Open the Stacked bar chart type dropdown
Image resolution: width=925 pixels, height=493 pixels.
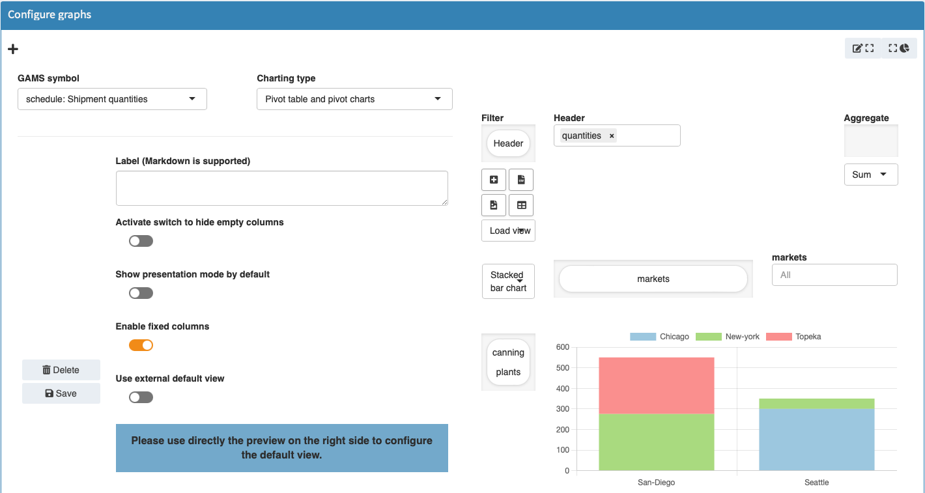[x=508, y=281]
